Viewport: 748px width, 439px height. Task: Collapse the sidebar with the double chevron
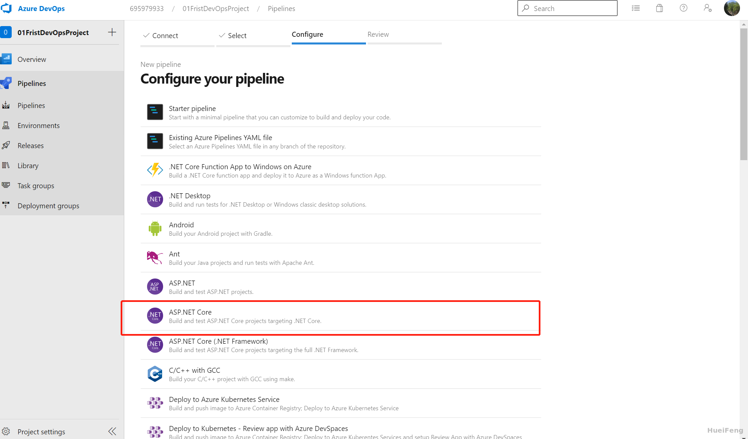(112, 432)
